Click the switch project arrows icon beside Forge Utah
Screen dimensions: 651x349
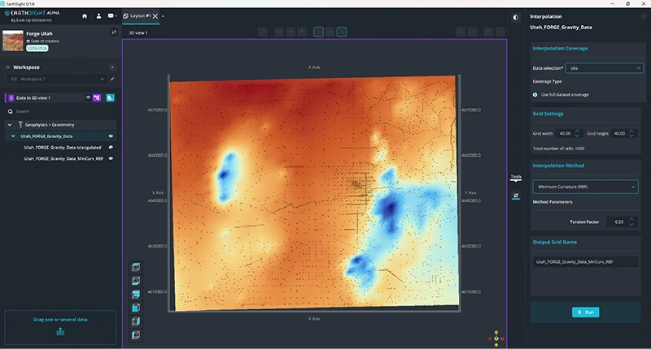(114, 32)
